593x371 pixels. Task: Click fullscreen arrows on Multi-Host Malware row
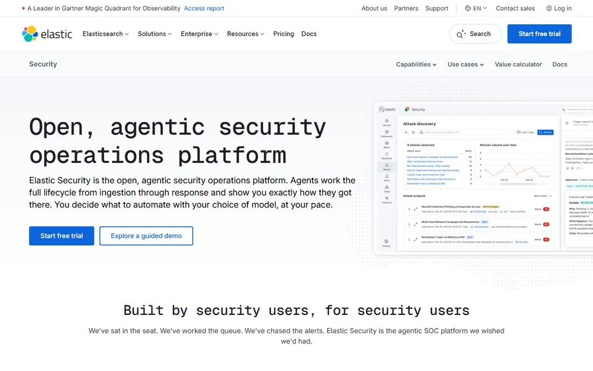415,224
